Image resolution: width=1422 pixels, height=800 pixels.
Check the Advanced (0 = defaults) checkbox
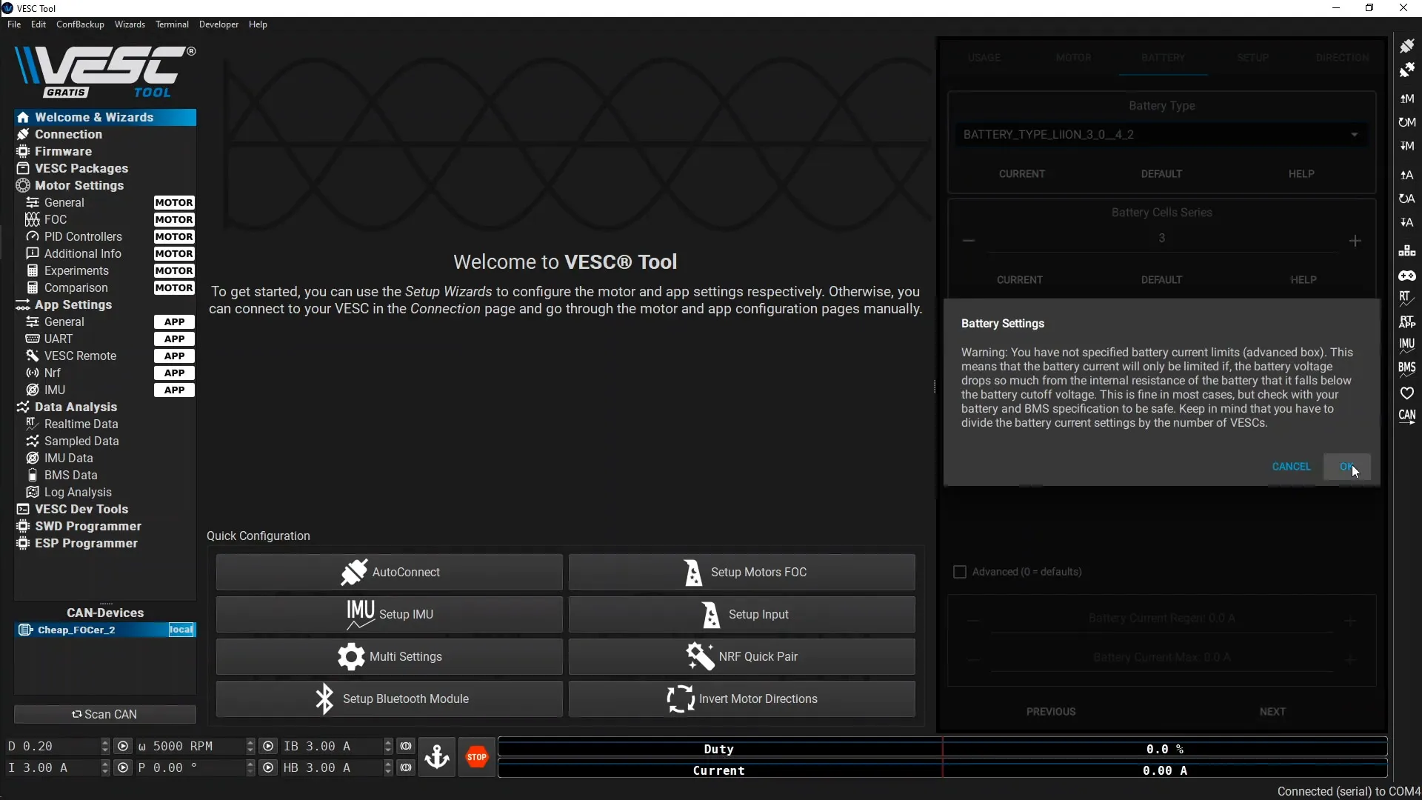point(960,572)
